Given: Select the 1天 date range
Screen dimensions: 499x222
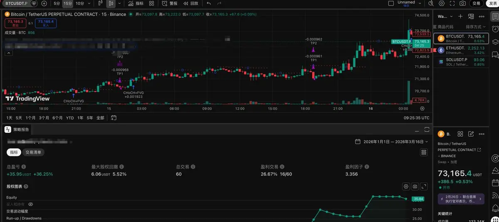Looking at the screenshot, I should point(9,118).
